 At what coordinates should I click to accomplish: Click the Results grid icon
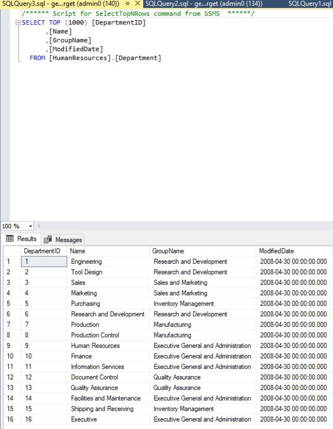tap(9, 239)
